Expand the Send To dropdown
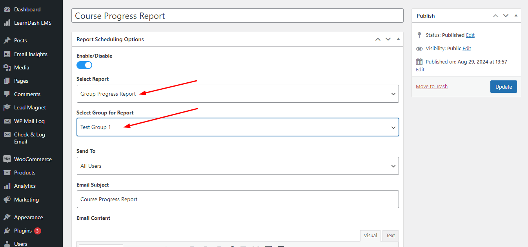The image size is (528, 247). pos(237,166)
